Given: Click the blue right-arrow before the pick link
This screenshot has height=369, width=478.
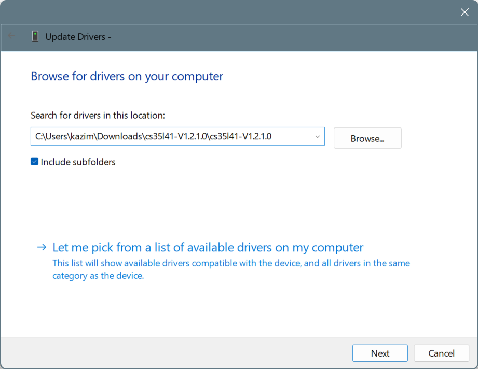Looking at the screenshot, I should tap(42, 247).
